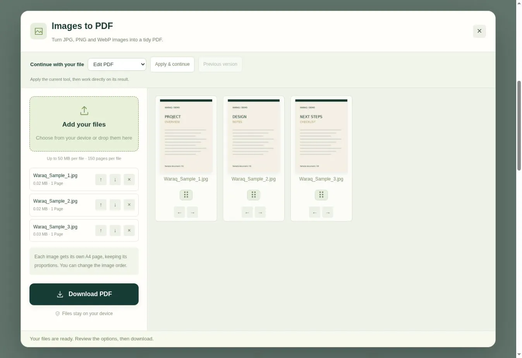Shift the Waraq_Sample_1.jpg card left
522x358 pixels.
(x=179, y=212)
